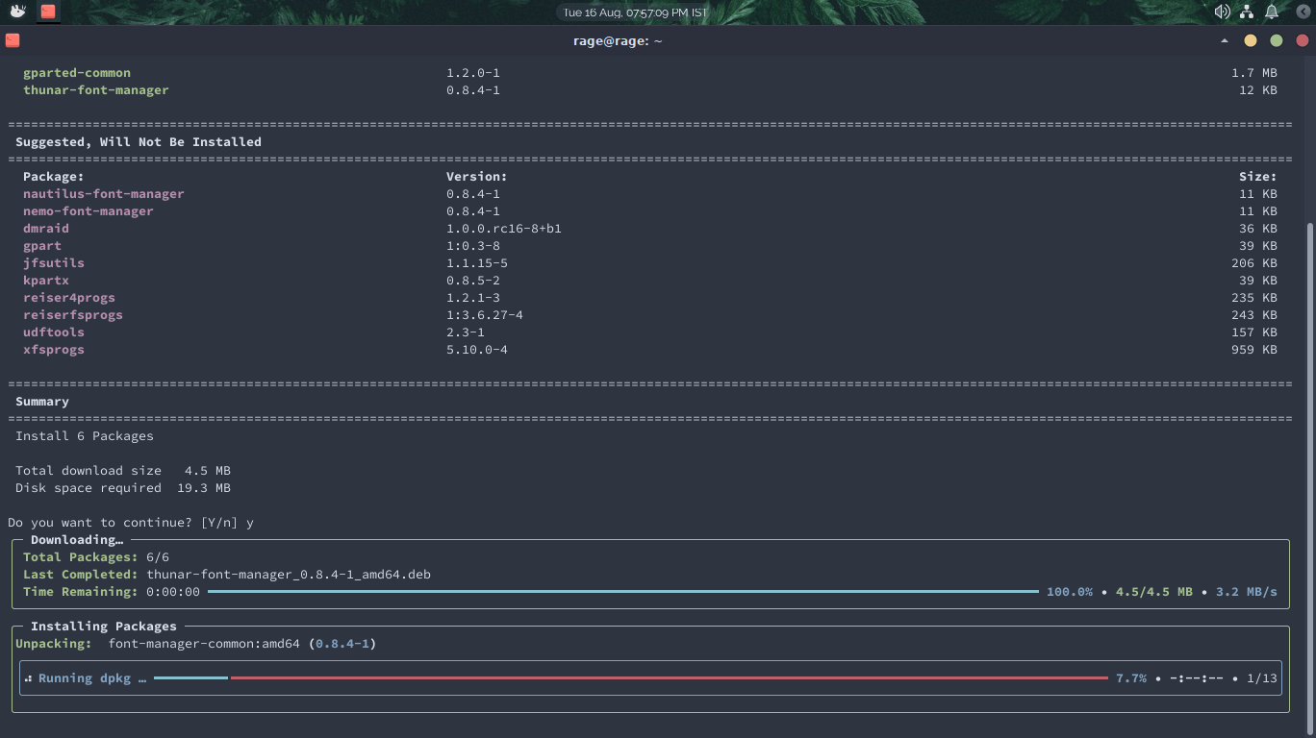
Task: Open the GNOME-style activities foot icon
Action: pos(17,12)
